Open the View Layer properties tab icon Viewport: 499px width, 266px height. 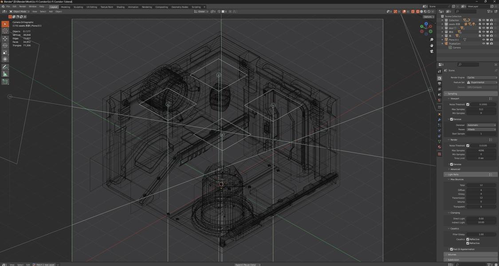[x=440, y=89]
